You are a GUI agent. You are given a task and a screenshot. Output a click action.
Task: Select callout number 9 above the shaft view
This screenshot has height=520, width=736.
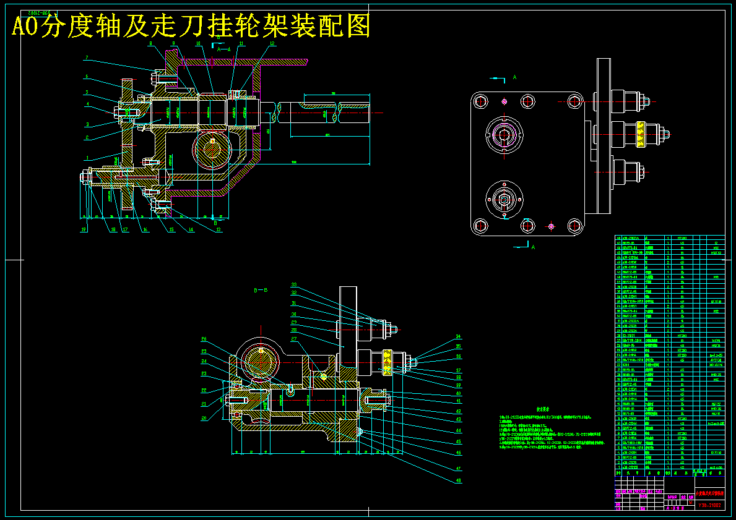(x=173, y=44)
